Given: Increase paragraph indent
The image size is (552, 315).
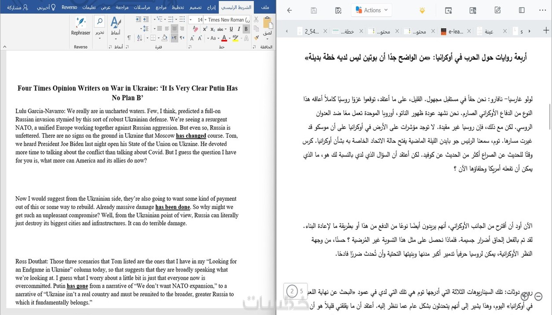Looking at the screenshot, I should coord(139,19).
